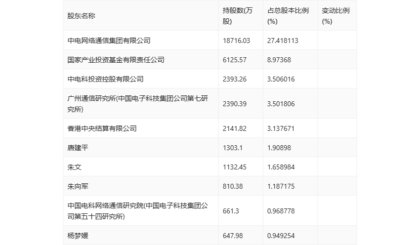The image size is (420, 245).
Task: Click the percentage value 27.418113
Action: tap(283, 41)
